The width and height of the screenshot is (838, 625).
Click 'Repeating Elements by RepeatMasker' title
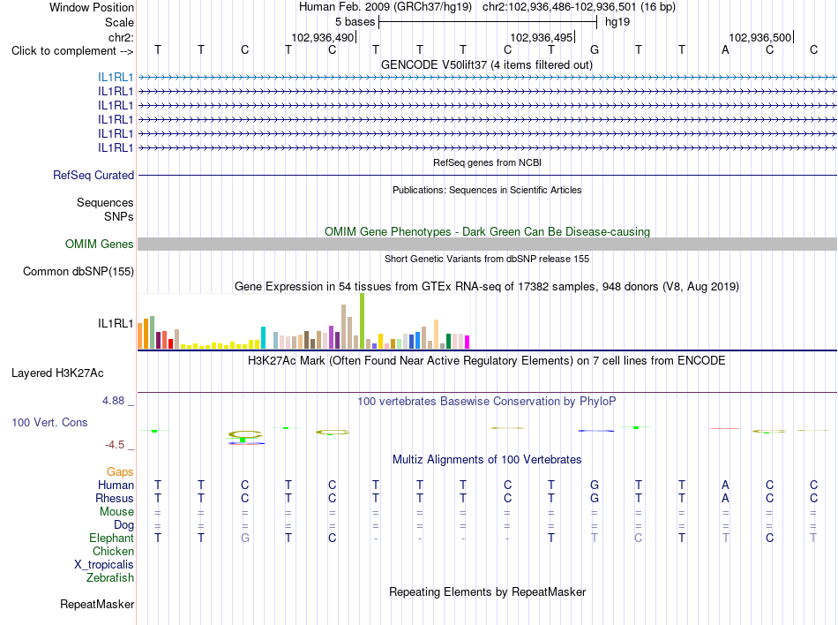(x=487, y=591)
